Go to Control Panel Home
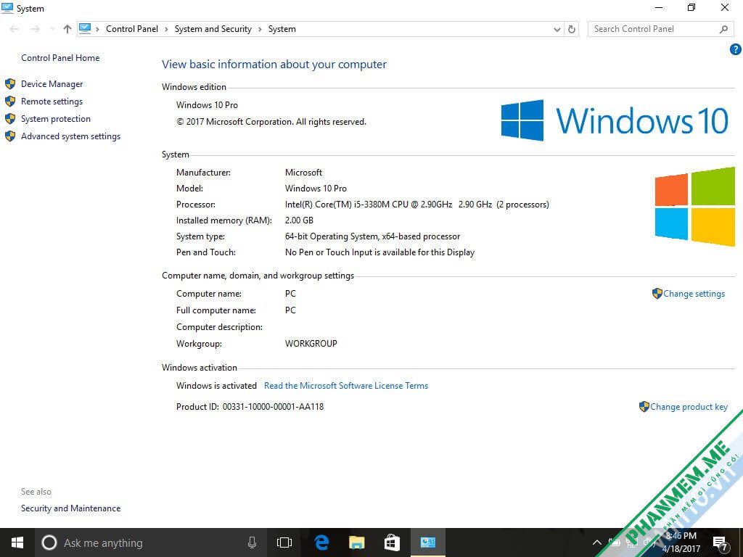This screenshot has width=743, height=557. click(60, 58)
